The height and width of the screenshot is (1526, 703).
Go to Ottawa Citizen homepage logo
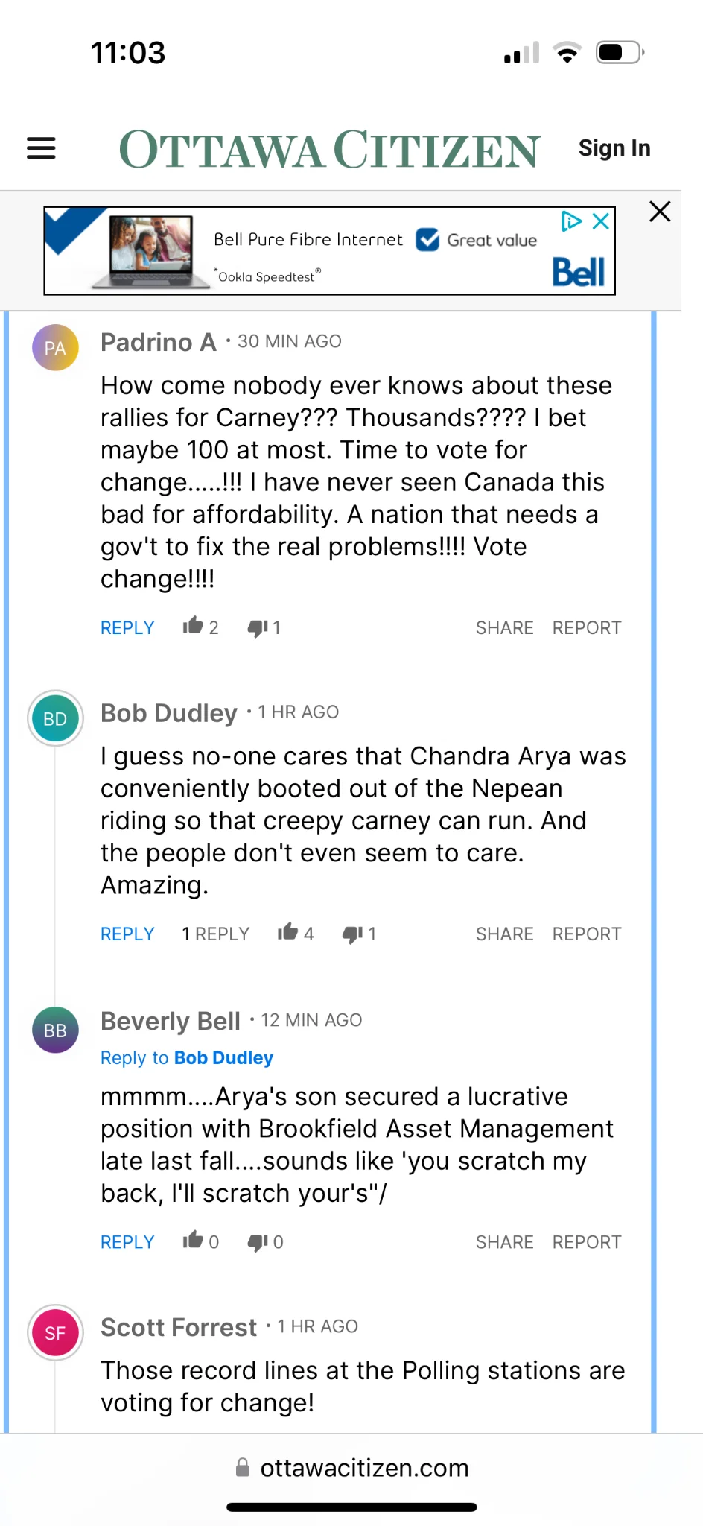click(329, 149)
